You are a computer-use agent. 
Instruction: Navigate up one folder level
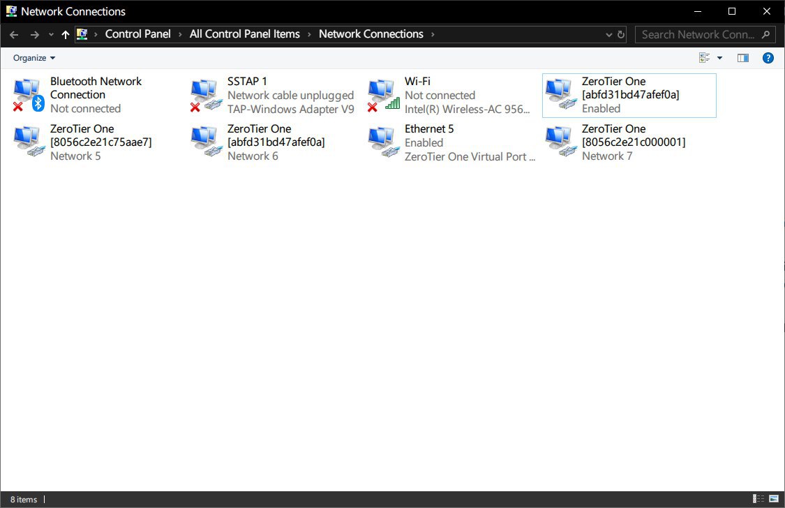coord(65,34)
